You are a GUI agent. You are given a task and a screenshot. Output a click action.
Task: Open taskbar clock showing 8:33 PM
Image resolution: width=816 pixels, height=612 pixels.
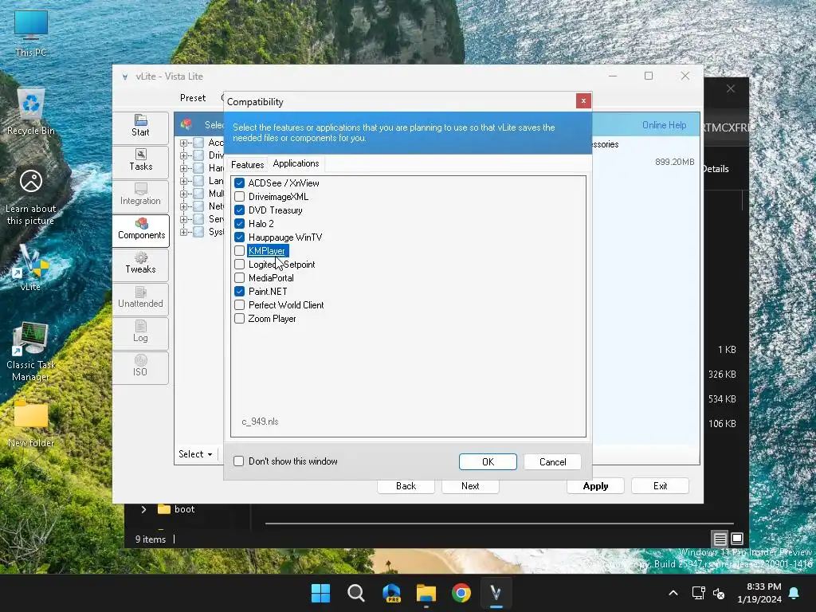click(759, 593)
